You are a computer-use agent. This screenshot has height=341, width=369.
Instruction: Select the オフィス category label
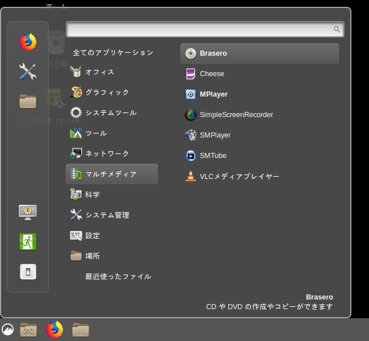[x=100, y=72]
